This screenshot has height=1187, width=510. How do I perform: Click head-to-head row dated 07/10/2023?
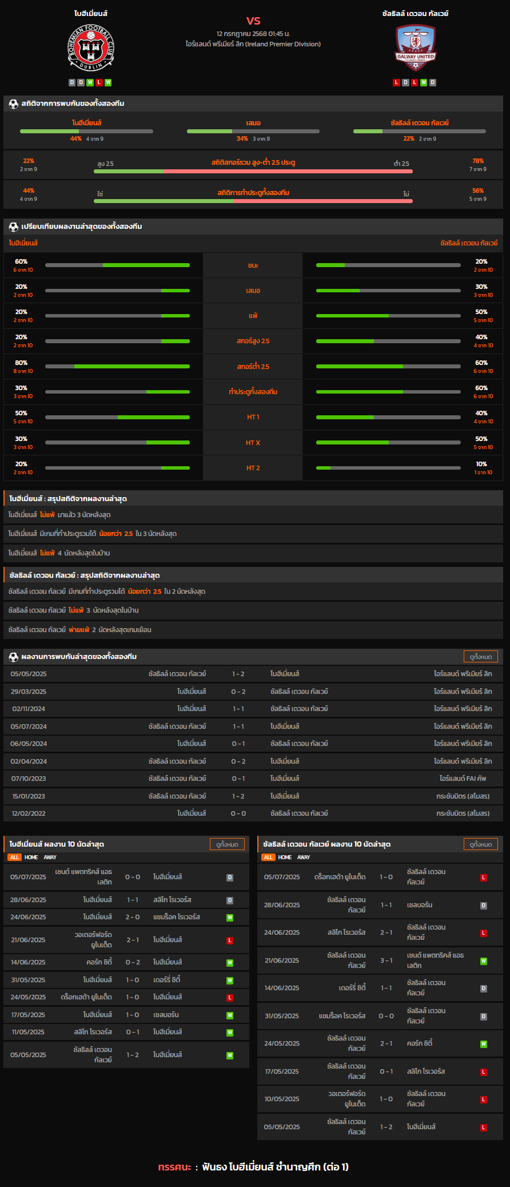pyautogui.click(x=253, y=779)
